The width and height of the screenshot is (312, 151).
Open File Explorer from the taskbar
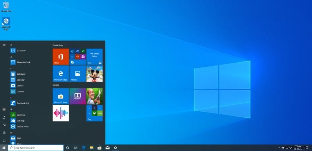coord(92,147)
